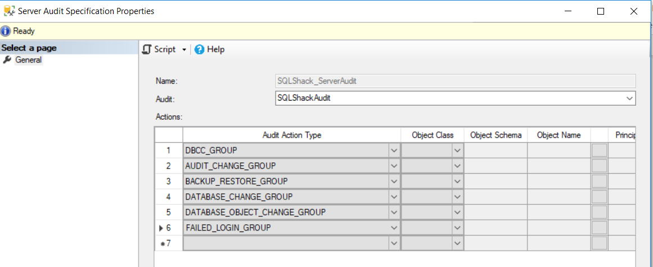Viewport: 653px width, 267px height.
Task: Click the Object Class column header
Action: 433,135
